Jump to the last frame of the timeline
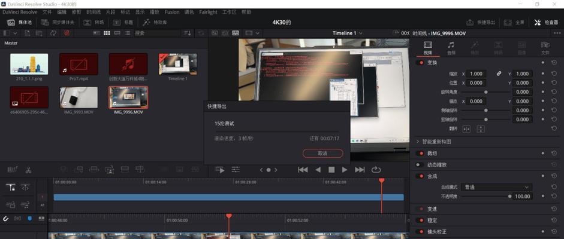 point(360,170)
